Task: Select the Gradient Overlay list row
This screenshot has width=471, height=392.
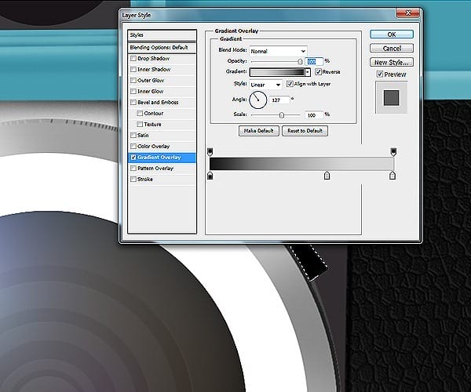Action: pyautogui.click(x=162, y=158)
